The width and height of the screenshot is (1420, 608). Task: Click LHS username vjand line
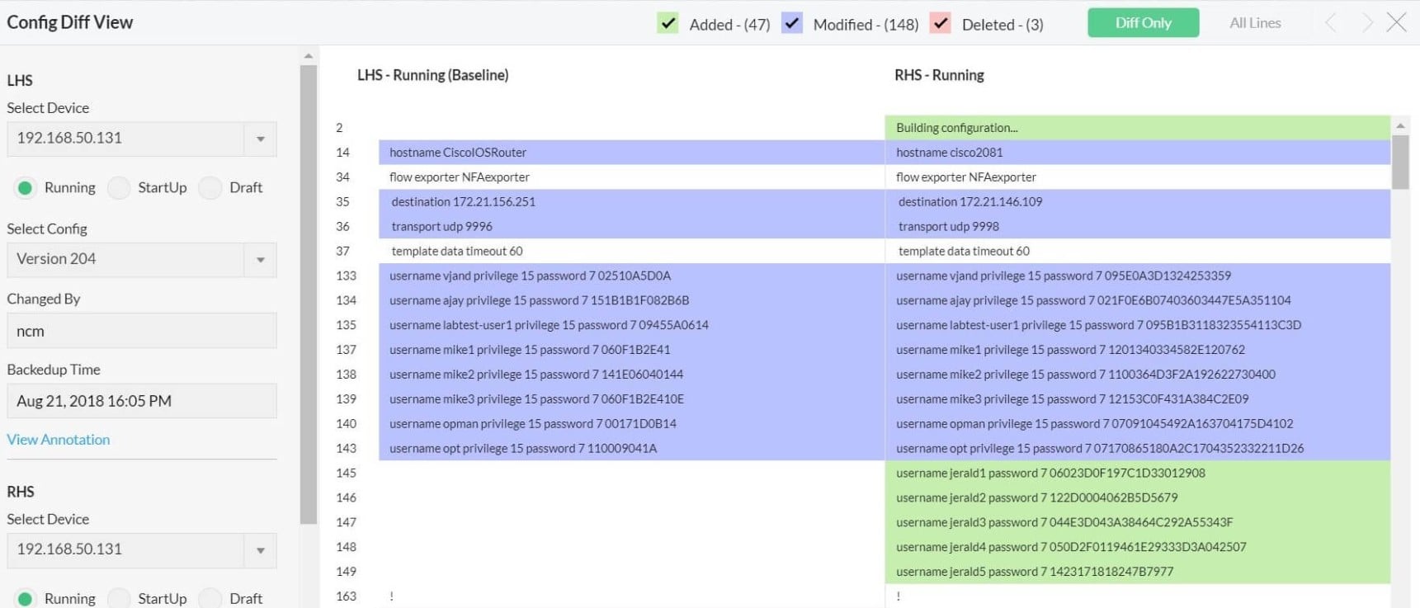(x=632, y=276)
